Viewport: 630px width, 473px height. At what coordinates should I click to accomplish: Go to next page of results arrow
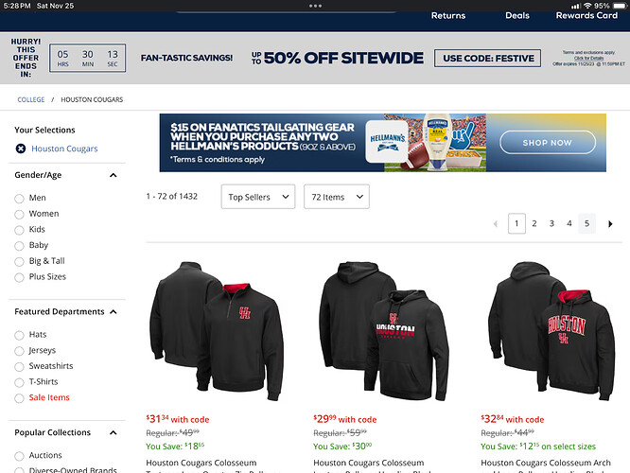tap(610, 224)
